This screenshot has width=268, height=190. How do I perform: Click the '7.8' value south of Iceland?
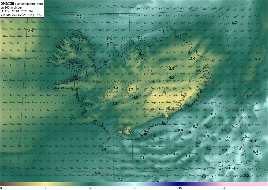pyautogui.click(x=142, y=157)
